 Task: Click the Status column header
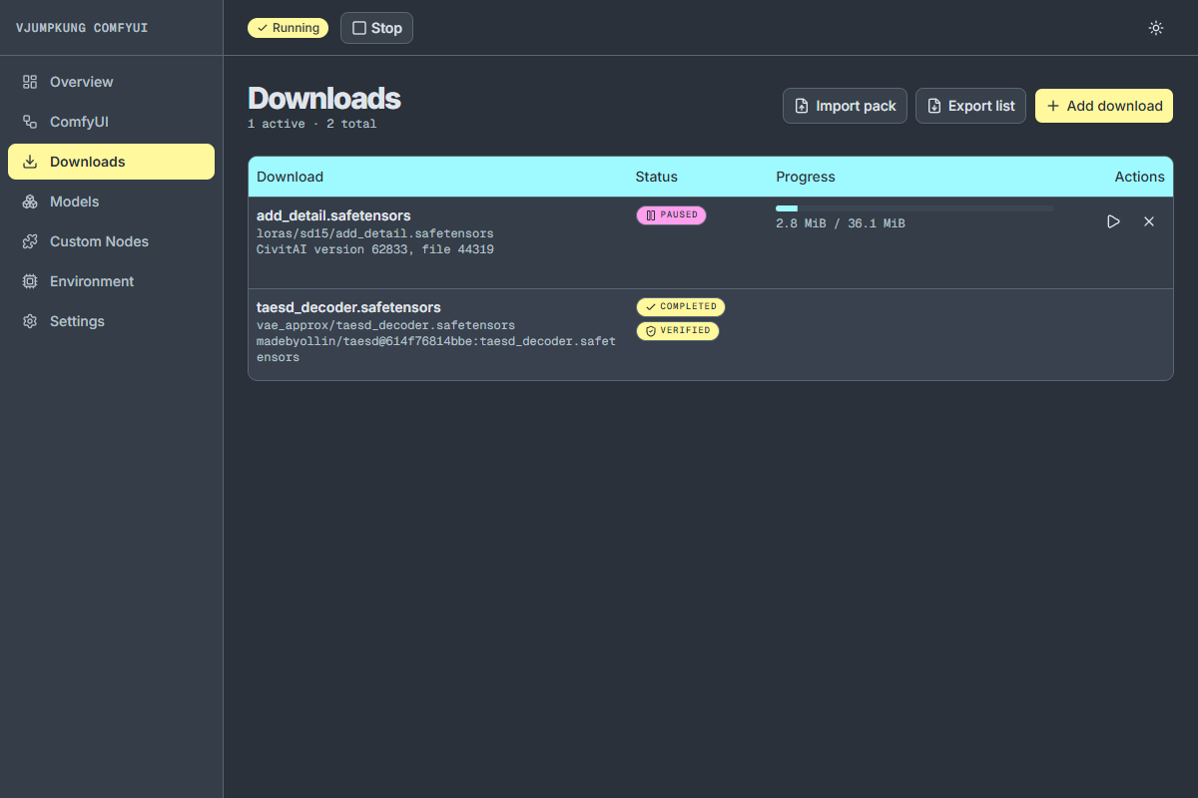657,177
